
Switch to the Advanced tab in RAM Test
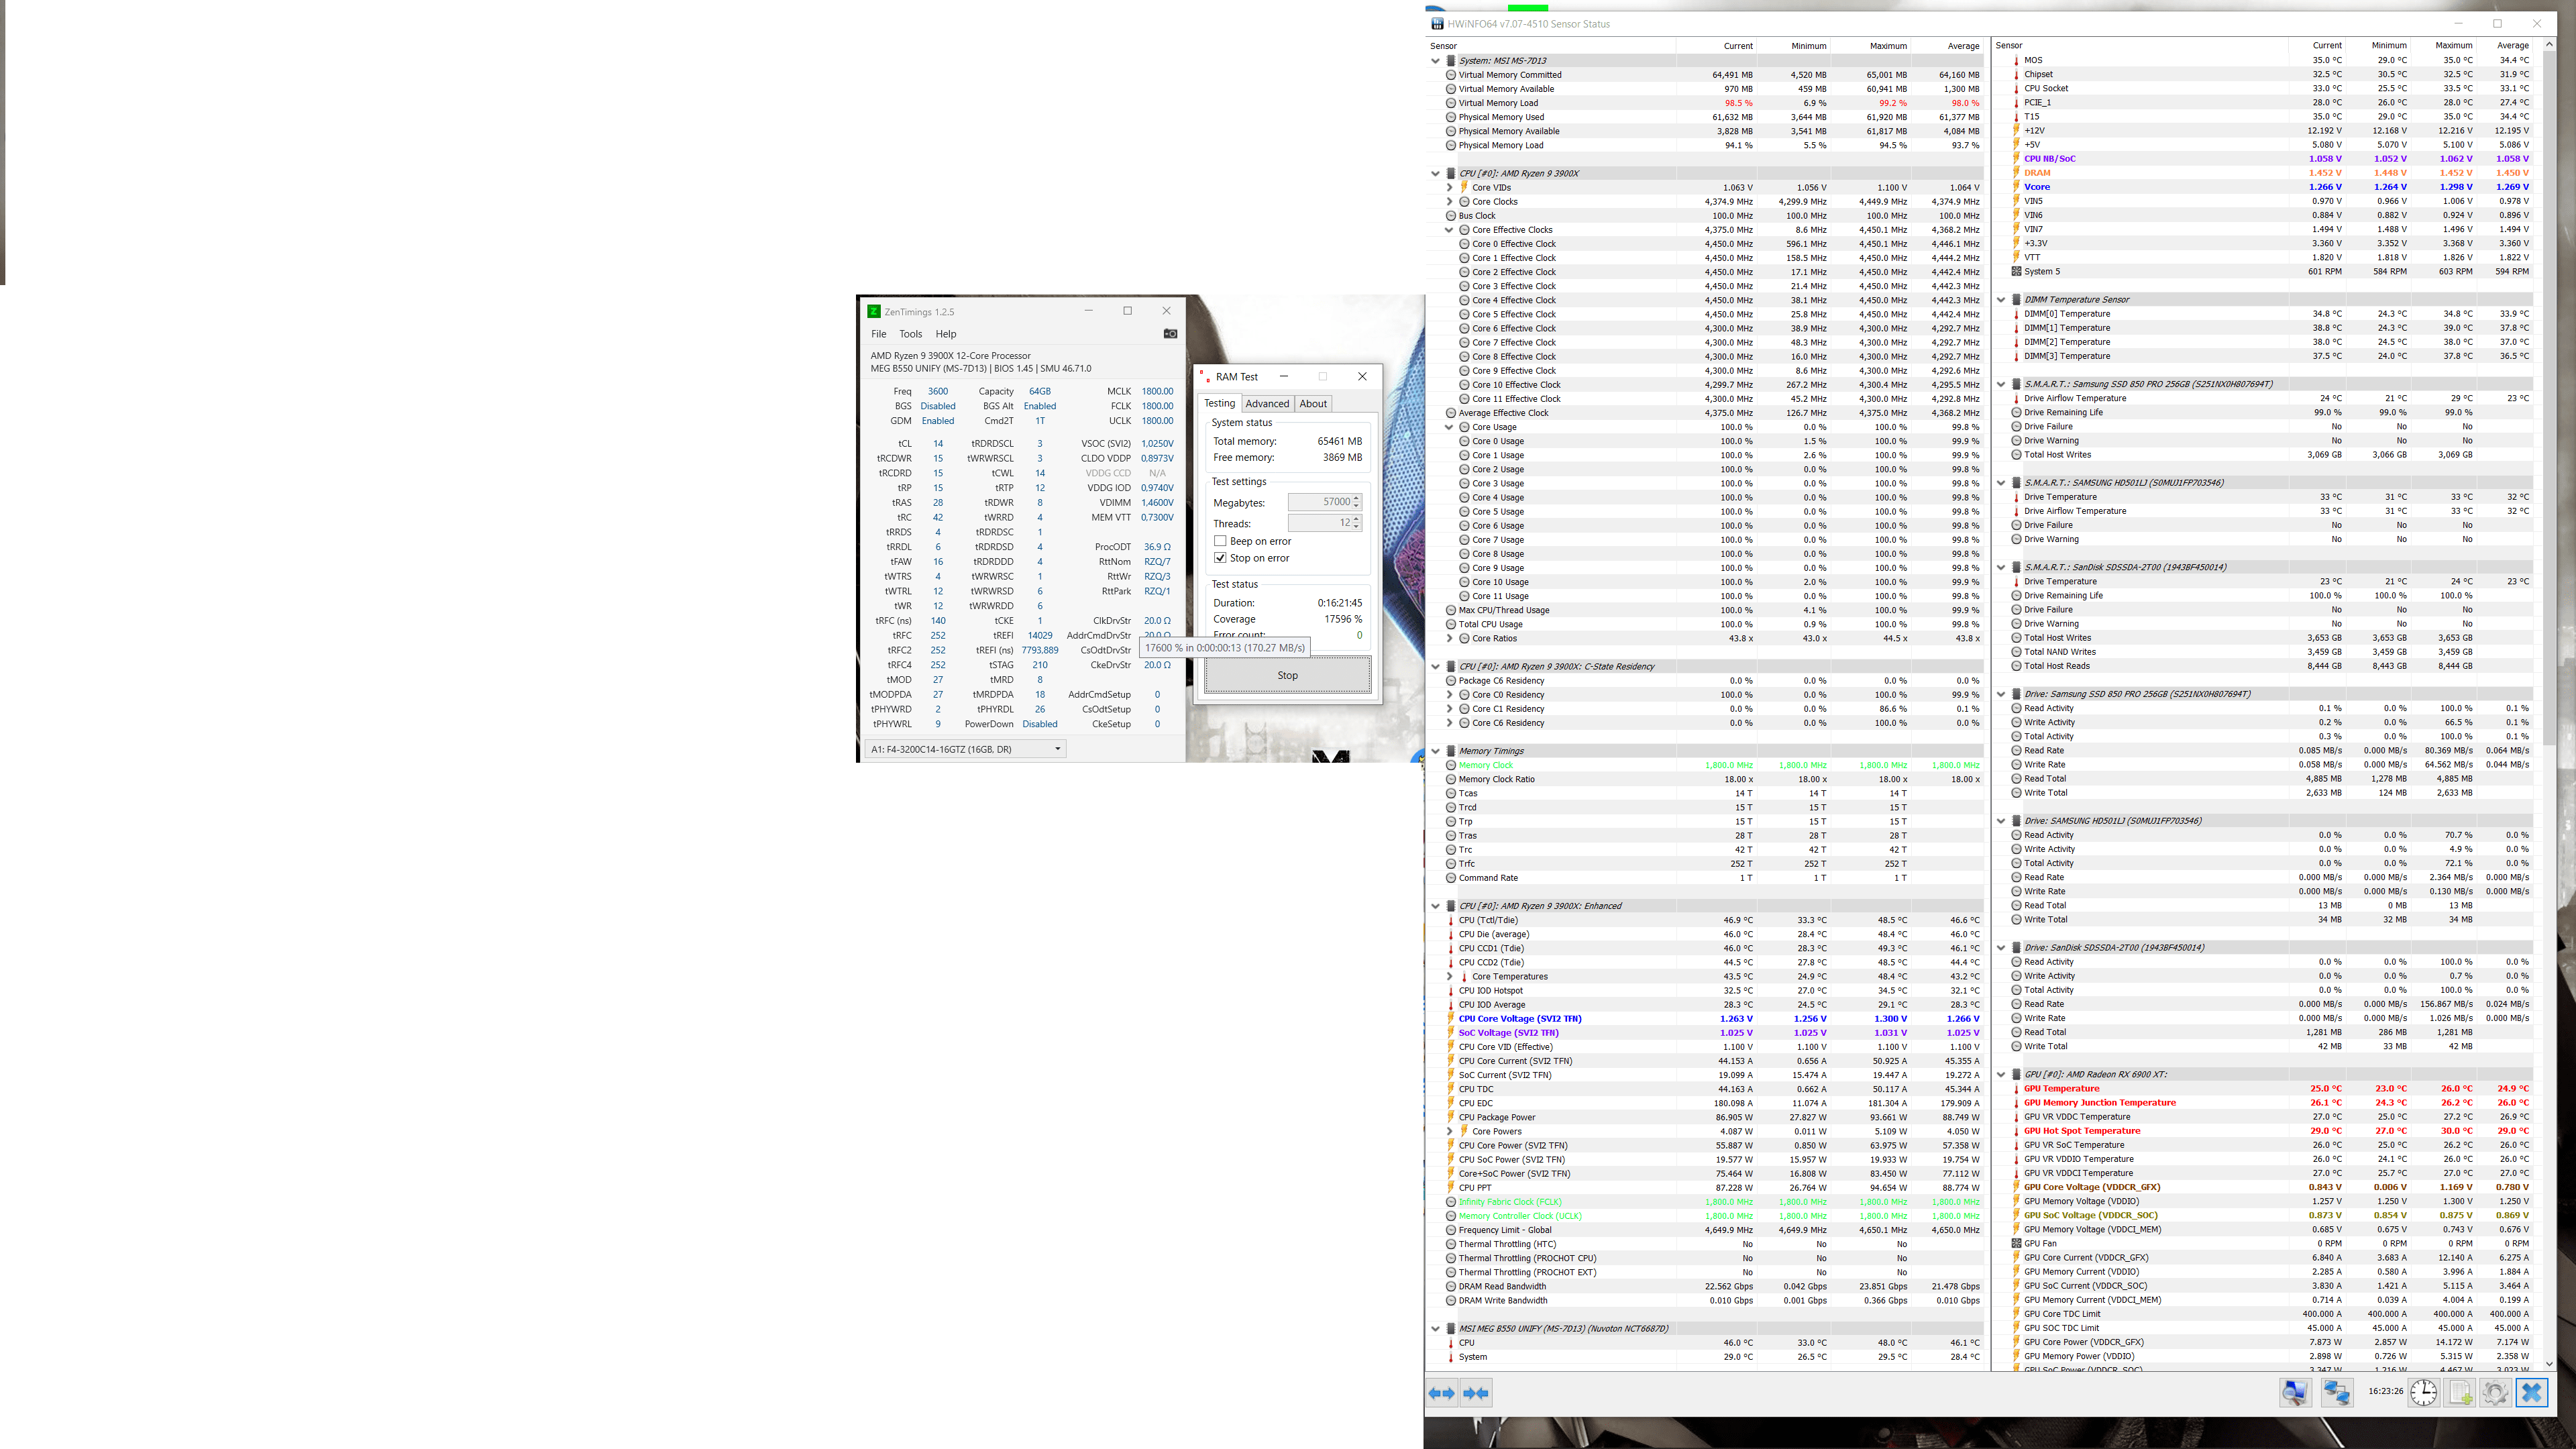(1267, 404)
